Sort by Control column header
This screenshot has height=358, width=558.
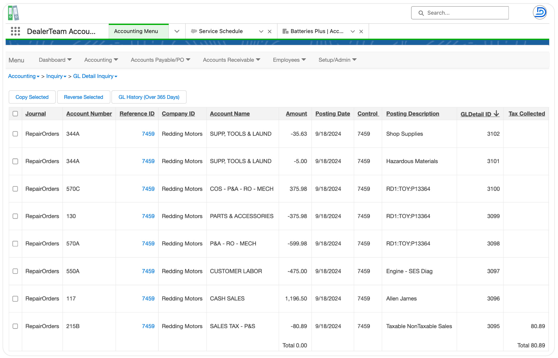[x=368, y=114]
